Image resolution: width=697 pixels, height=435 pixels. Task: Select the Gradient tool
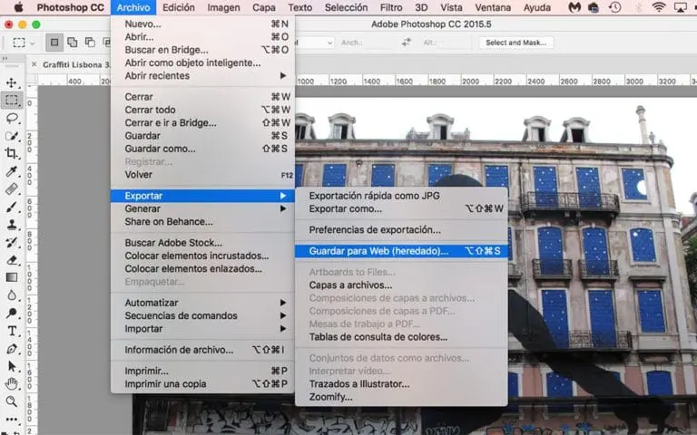pyautogui.click(x=12, y=277)
